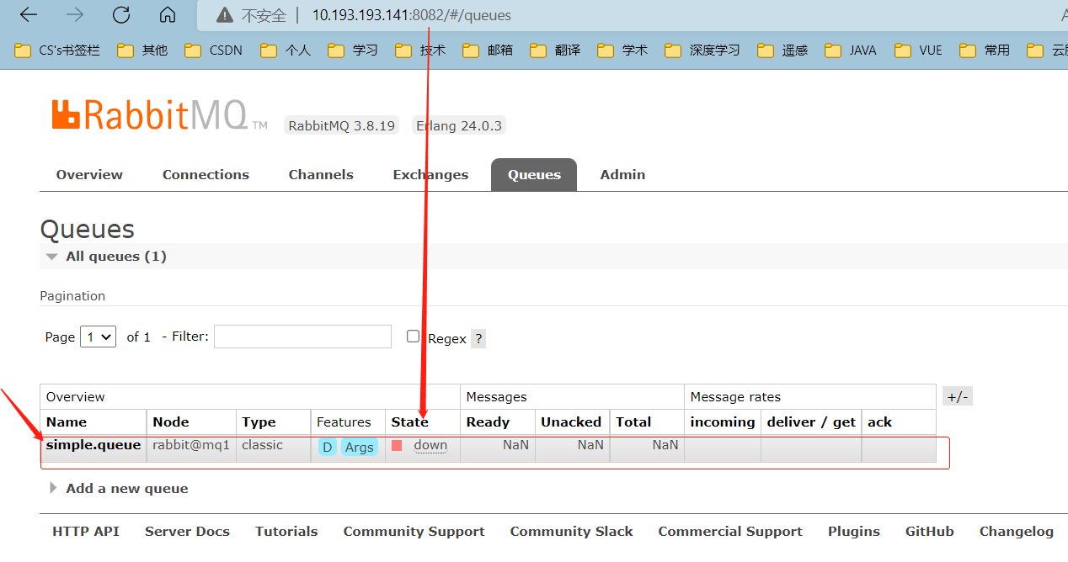Sort queues by Name column header
This screenshot has width=1068, height=562.
(67, 421)
